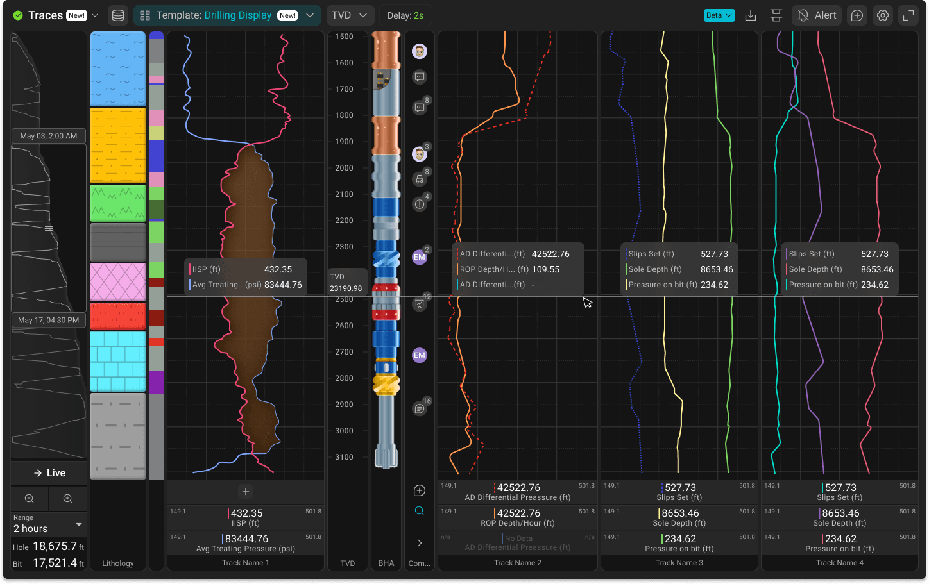The image size is (929, 584).
Task: Select the blue water lithology block
Action: (x=118, y=69)
